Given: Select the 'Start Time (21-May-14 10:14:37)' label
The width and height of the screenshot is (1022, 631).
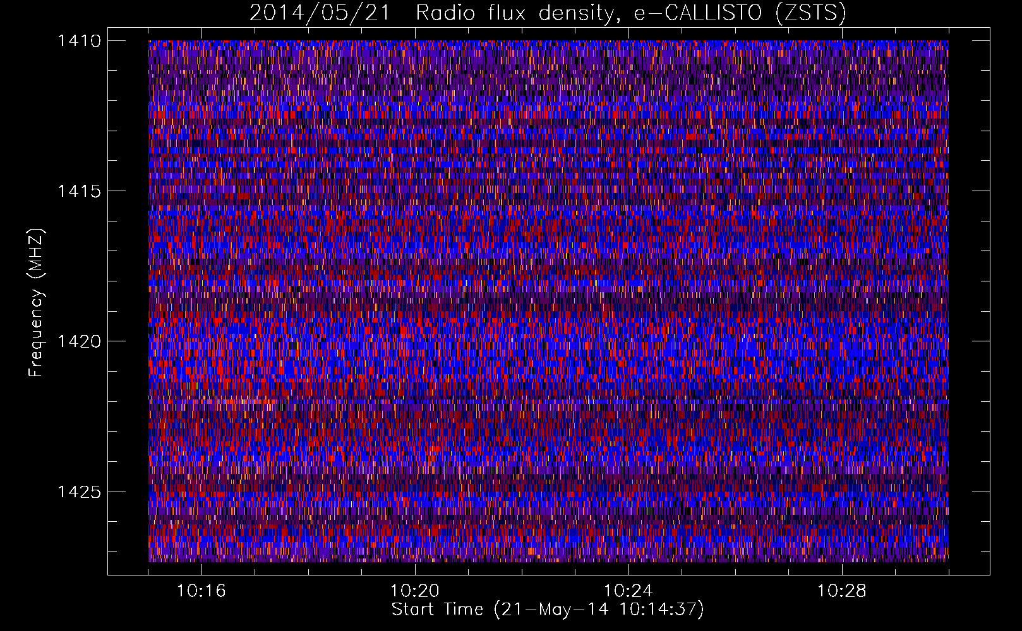Looking at the screenshot, I should (548, 610).
